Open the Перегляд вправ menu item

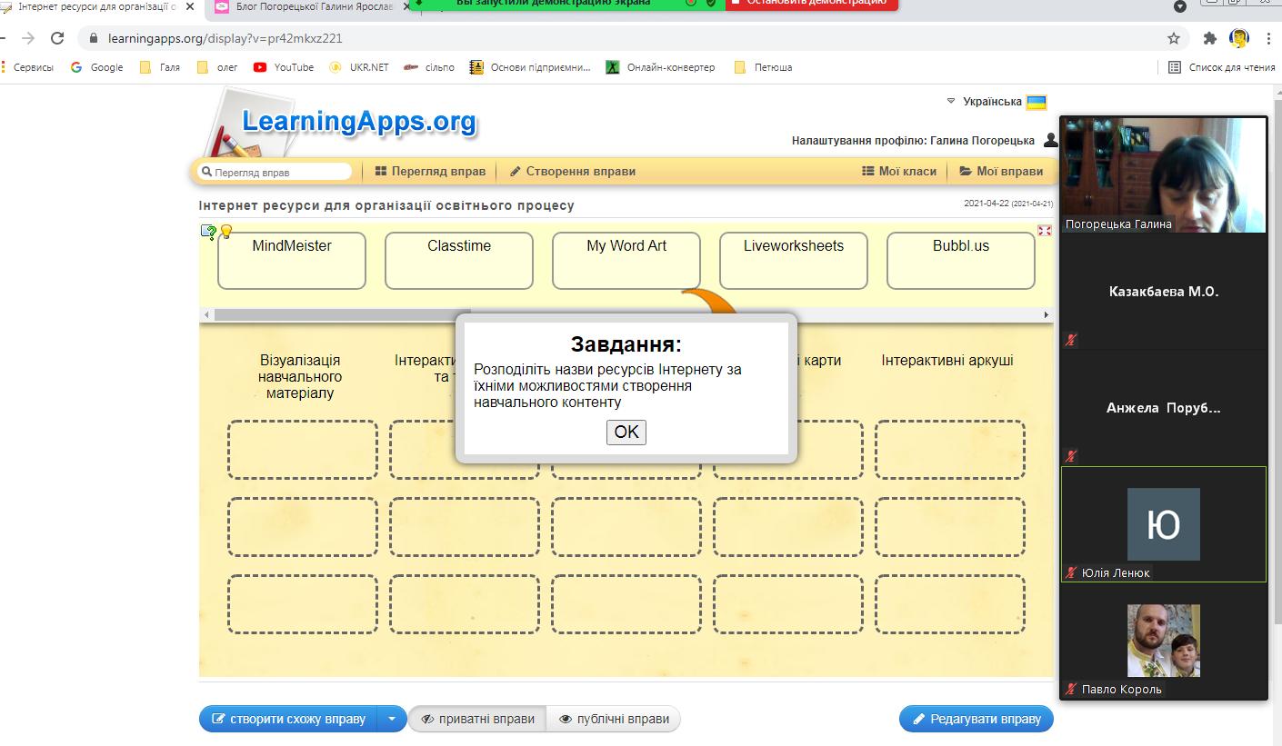(x=430, y=171)
